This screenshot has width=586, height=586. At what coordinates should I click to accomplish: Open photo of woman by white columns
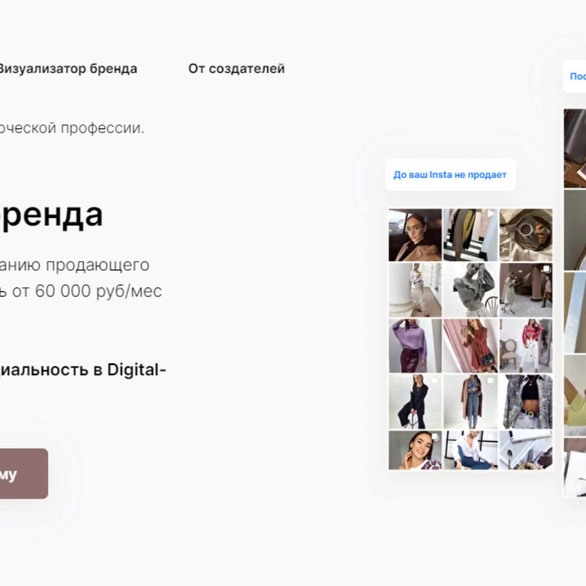[x=415, y=290]
